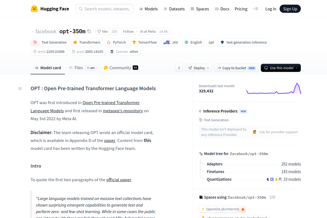
Task: Open the three-dot more options menu
Action: tap(179, 68)
